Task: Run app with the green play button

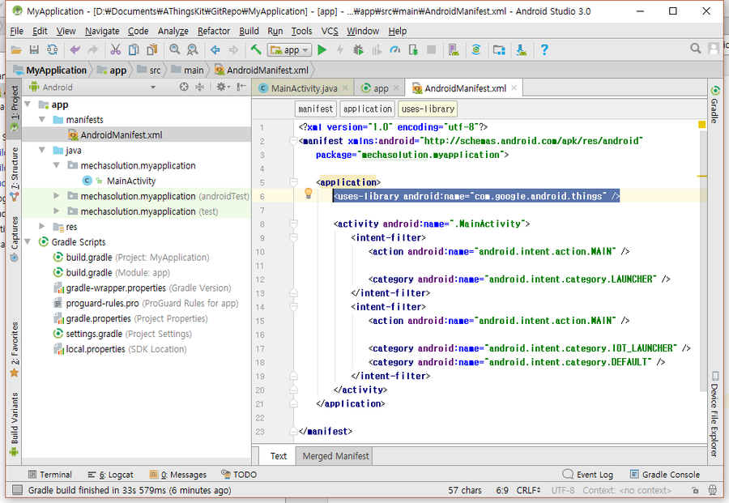Action: tap(322, 49)
